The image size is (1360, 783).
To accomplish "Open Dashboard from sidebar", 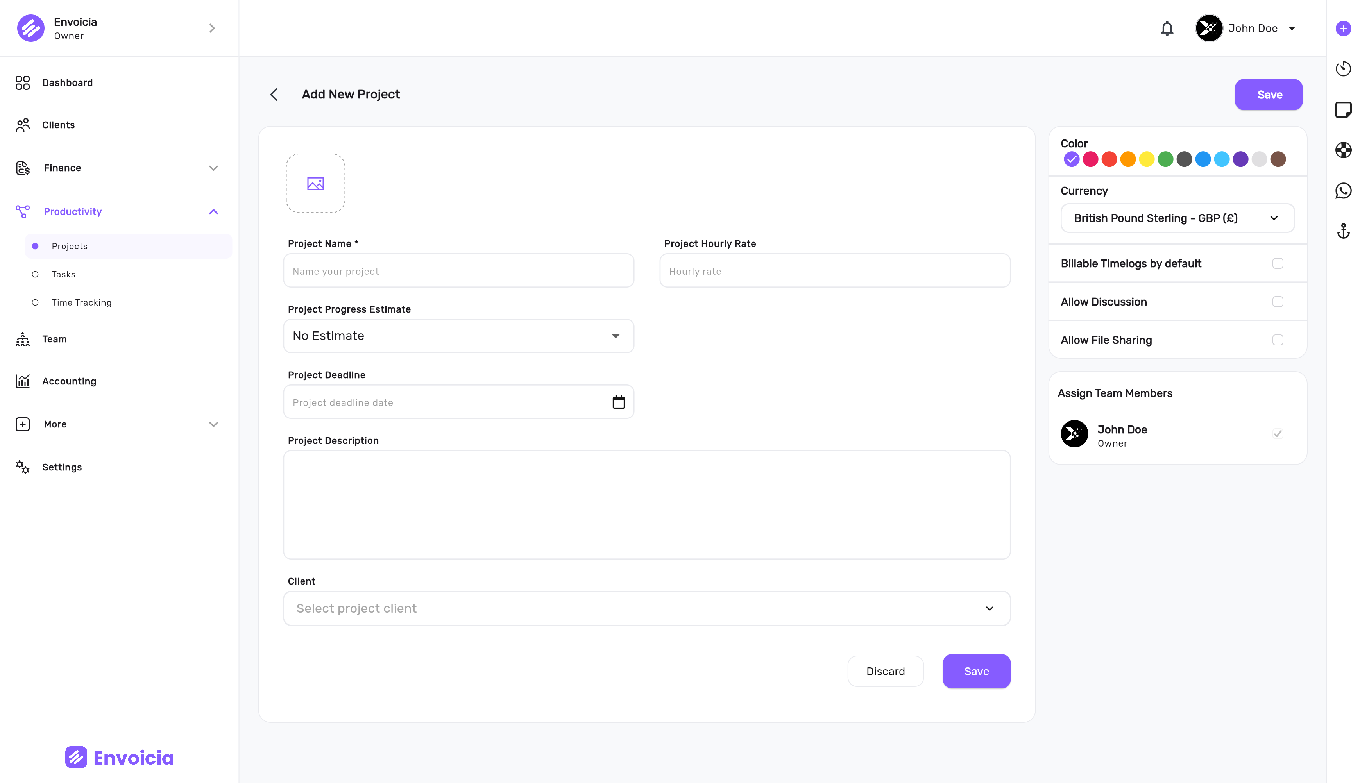I will click(67, 83).
